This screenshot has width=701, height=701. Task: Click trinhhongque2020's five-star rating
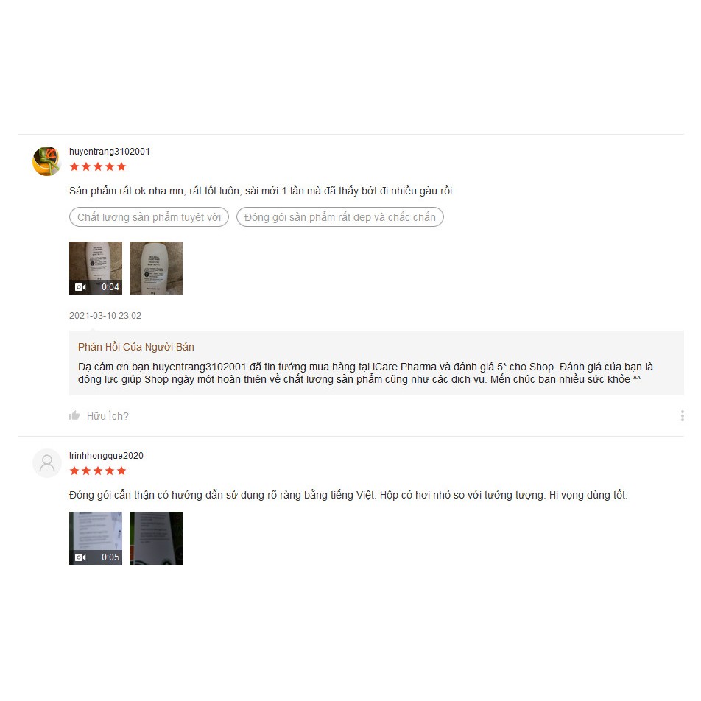tap(98, 471)
